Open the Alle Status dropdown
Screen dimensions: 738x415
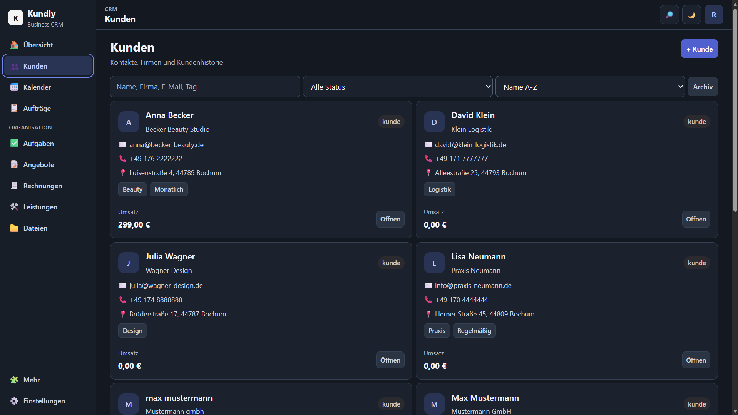pyautogui.click(x=398, y=87)
